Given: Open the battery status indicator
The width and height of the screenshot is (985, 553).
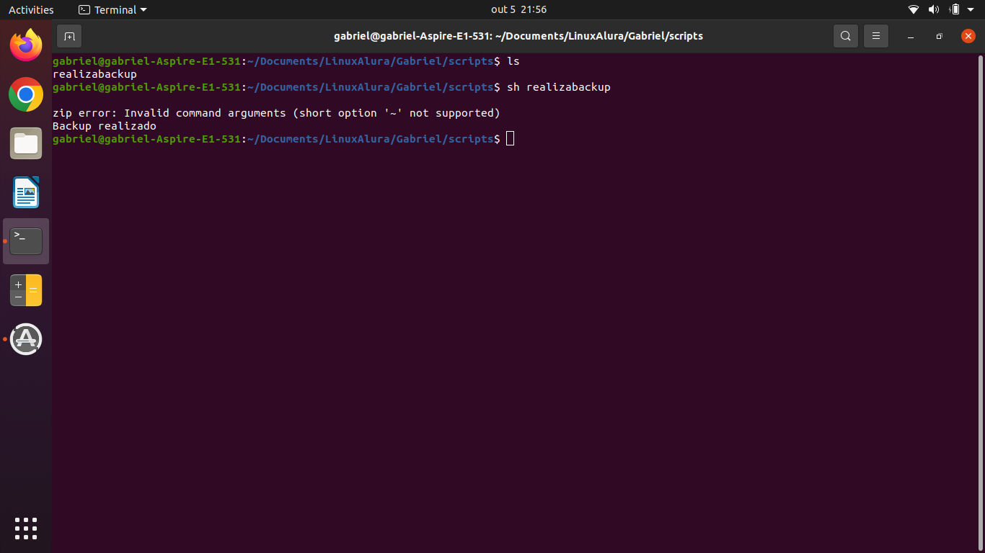Looking at the screenshot, I should 955,9.
